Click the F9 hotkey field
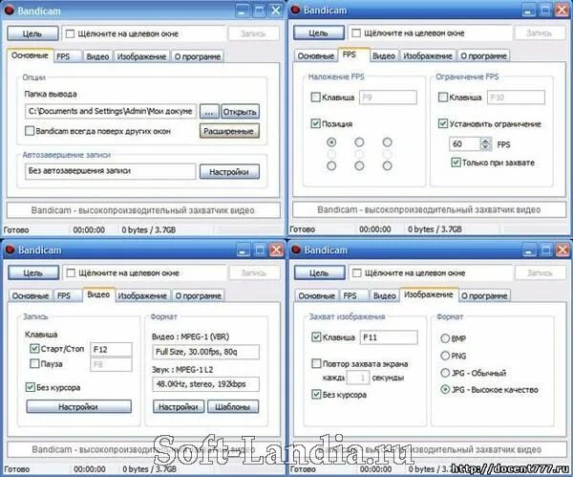Viewport: 573px width, 477px height. 388,98
